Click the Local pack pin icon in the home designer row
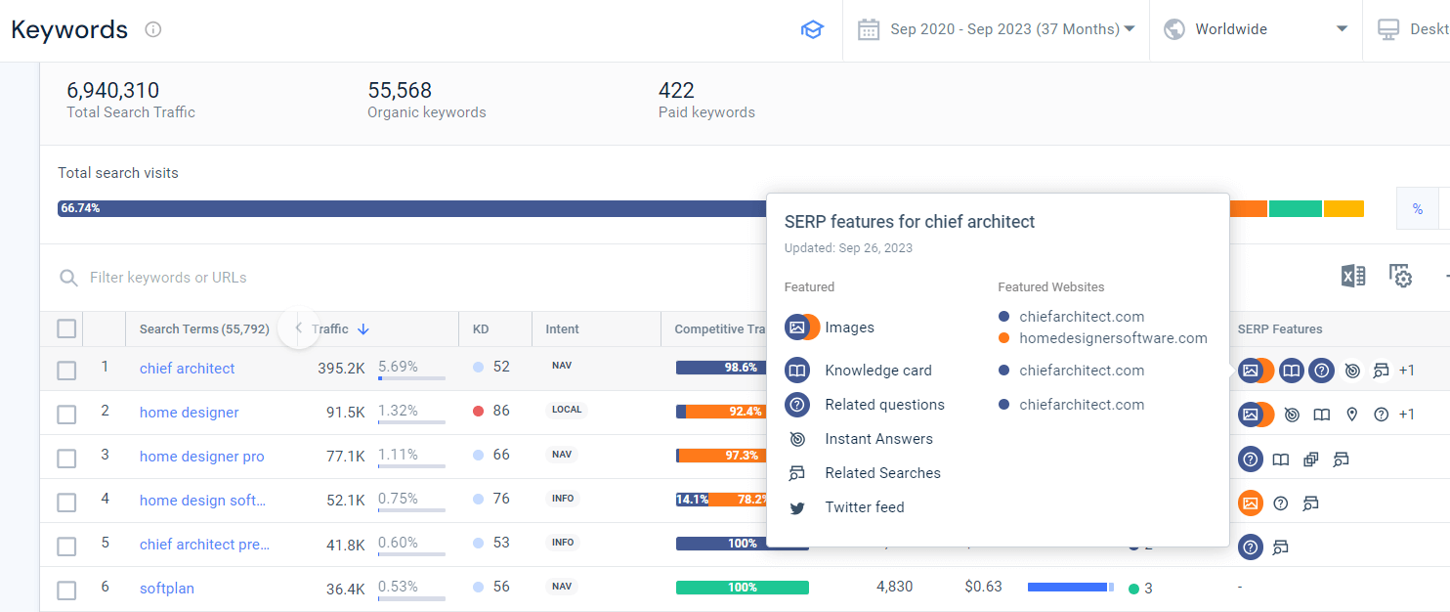The image size is (1450, 612). tap(1351, 415)
